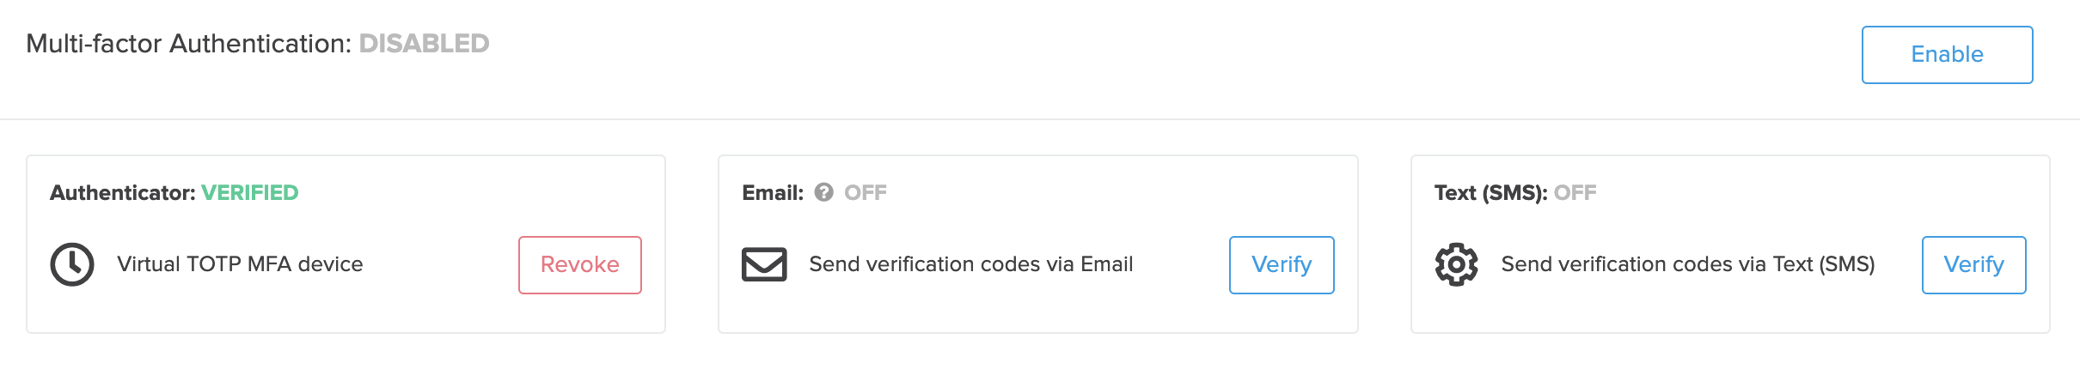Click the gear icon in SMS card
This screenshot has width=2080, height=369.
(x=1457, y=264)
